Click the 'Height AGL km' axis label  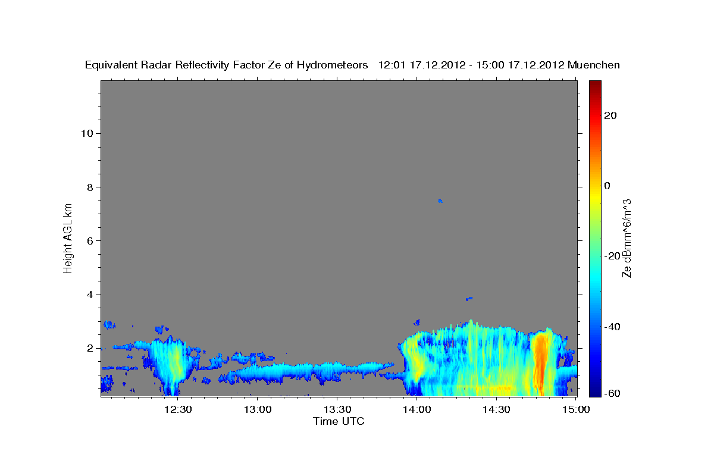click(68, 237)
